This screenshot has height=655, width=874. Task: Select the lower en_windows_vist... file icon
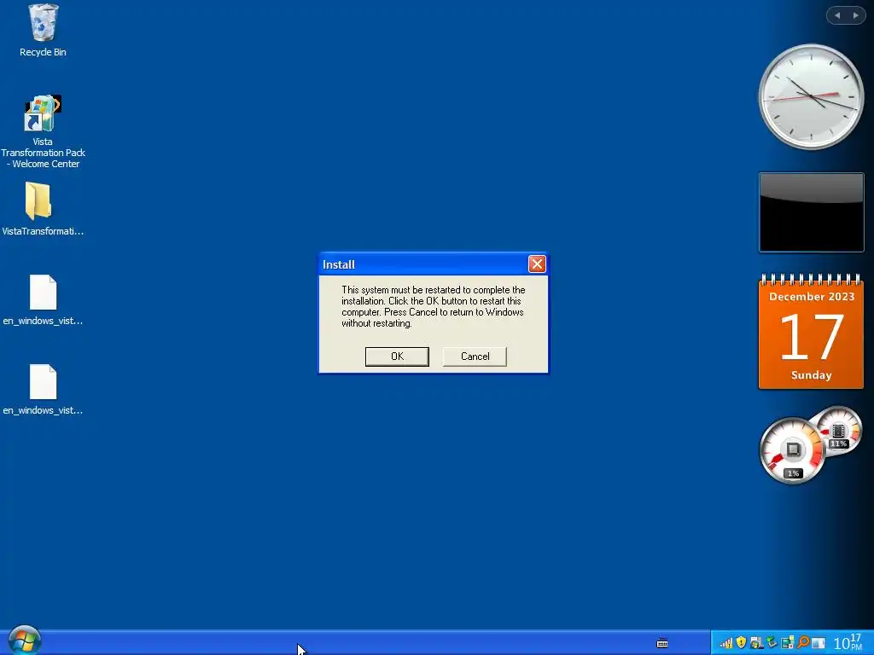coord(43,389)
